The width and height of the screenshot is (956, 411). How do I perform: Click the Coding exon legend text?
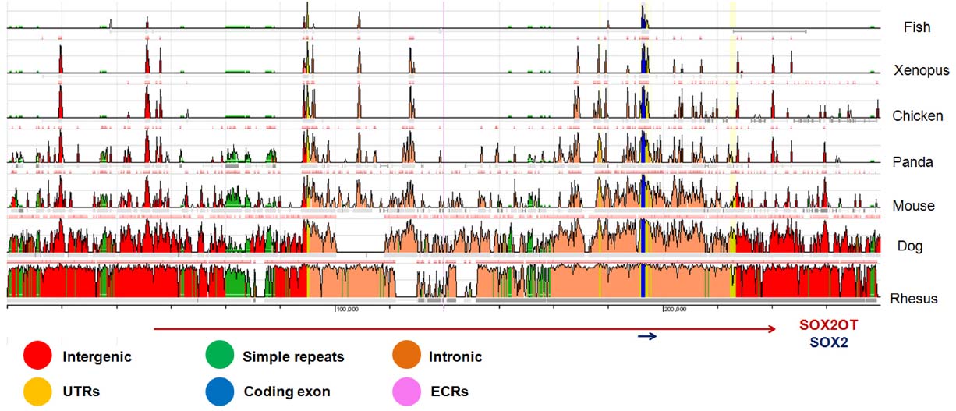[287, 393]
